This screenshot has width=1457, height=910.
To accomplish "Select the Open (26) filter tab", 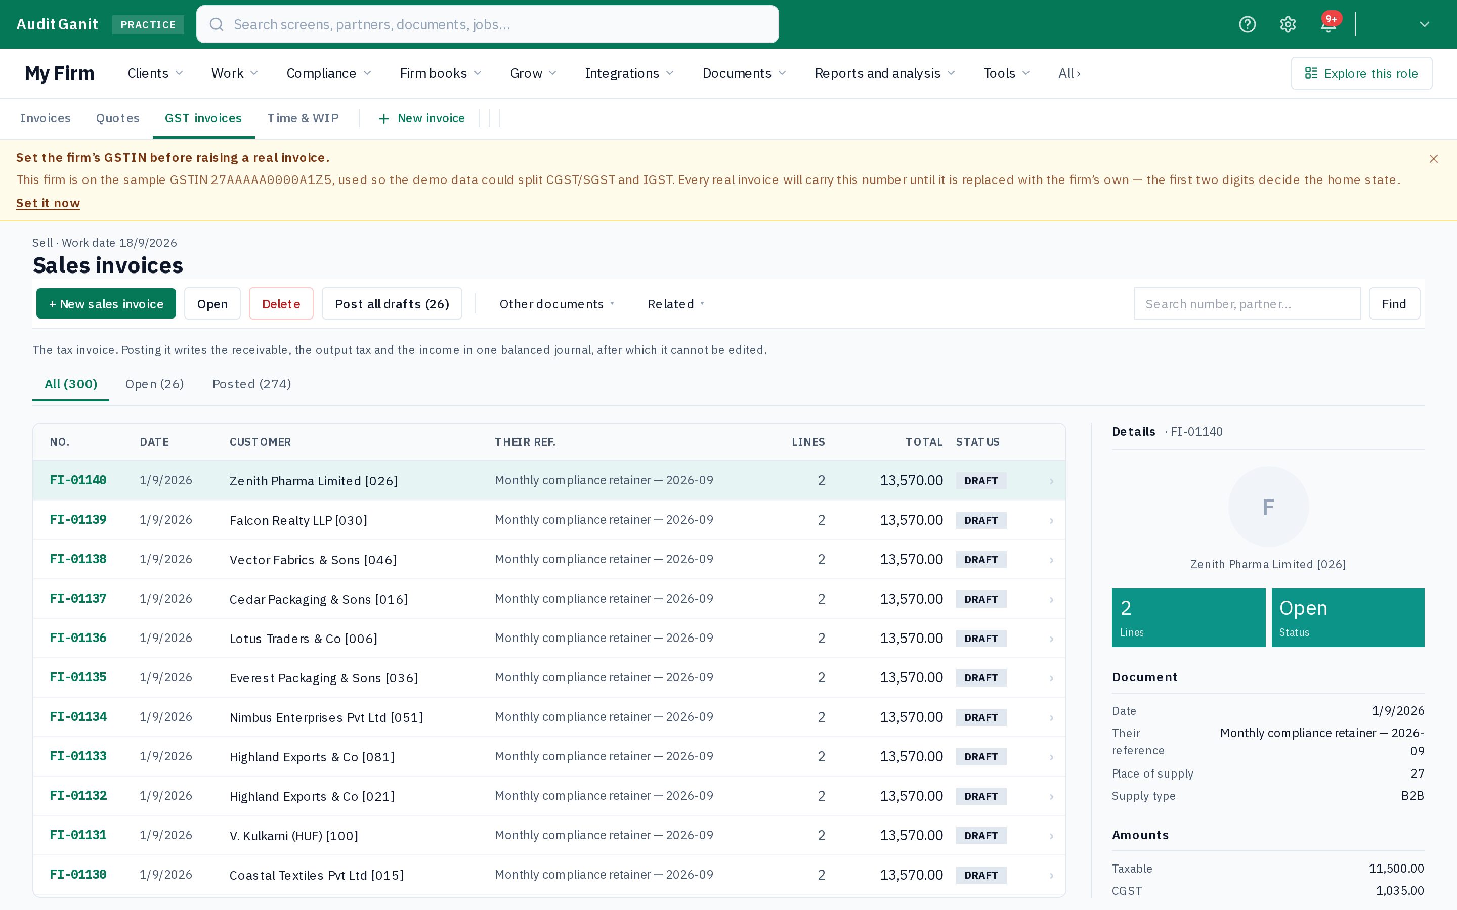I will (x=155, y=384).
